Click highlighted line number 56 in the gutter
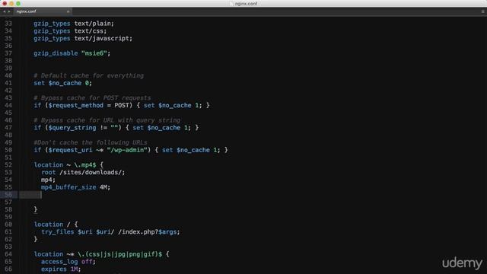Viewport: 487px width, 274px height. 8,195
